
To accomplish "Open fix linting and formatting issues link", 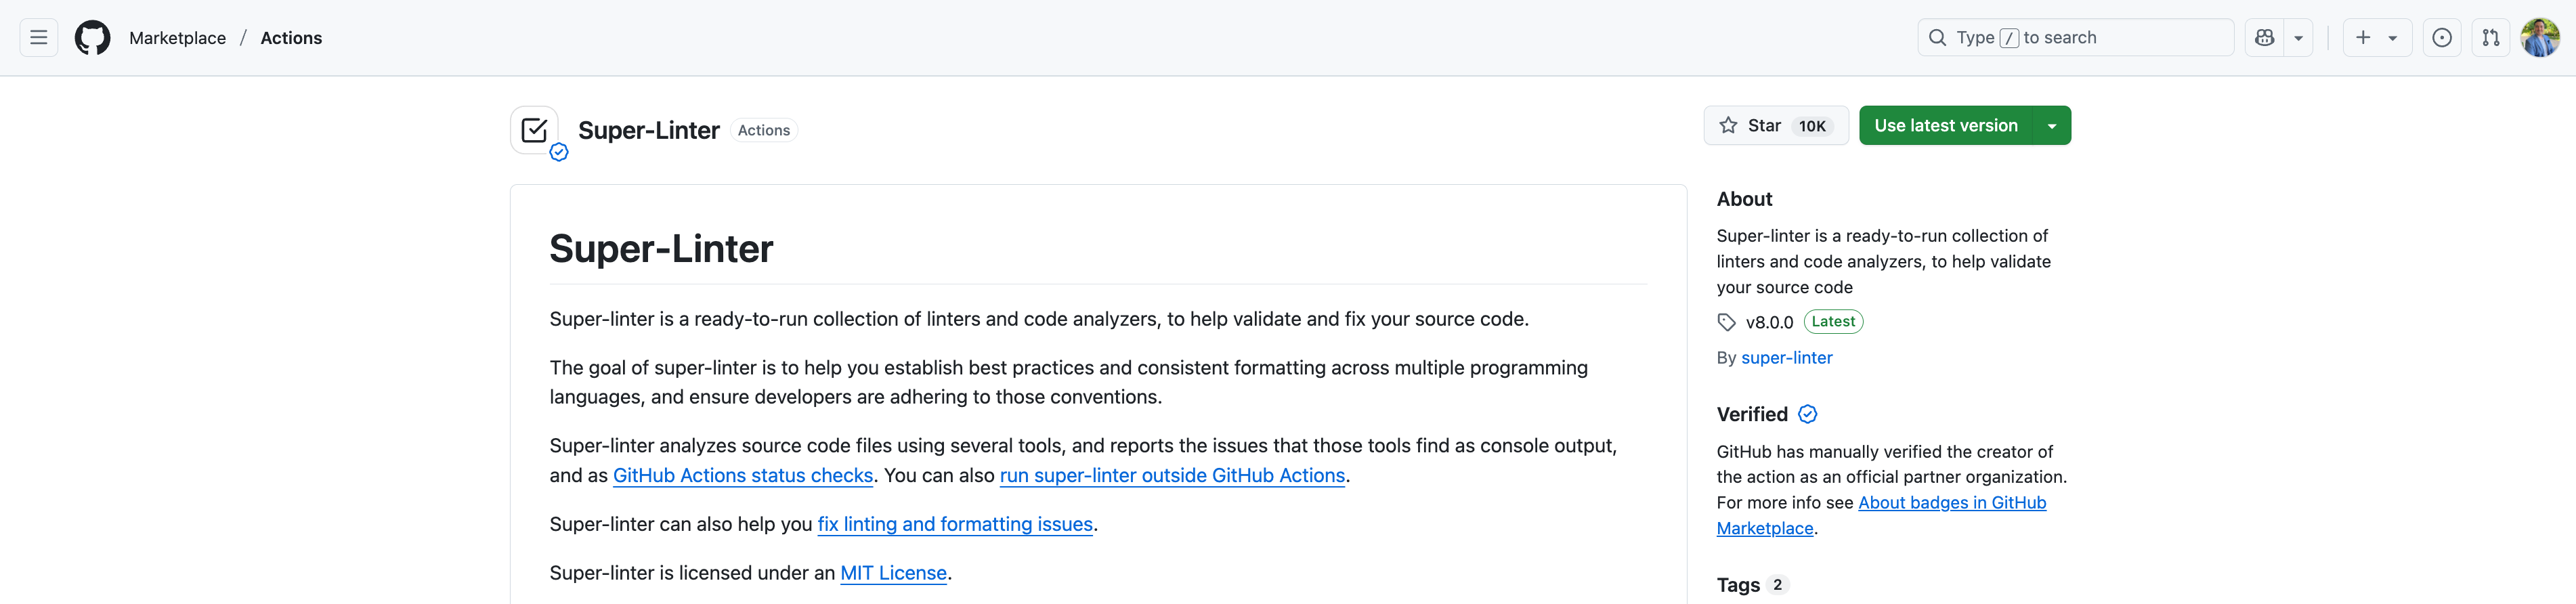I will coord(954,524).
